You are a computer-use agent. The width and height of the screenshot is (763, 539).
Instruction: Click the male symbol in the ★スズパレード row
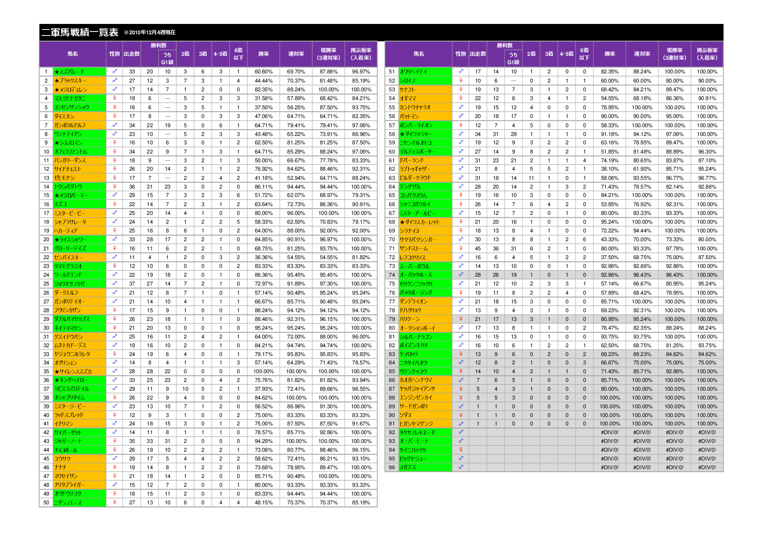tap(114, 72)
